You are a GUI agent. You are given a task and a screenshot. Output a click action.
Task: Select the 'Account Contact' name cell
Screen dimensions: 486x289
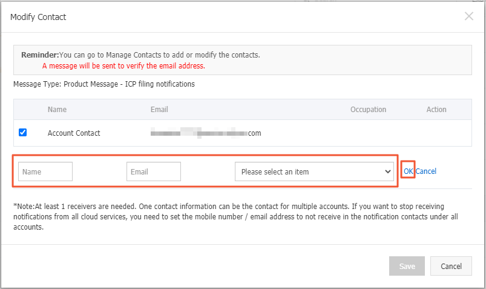74,133
